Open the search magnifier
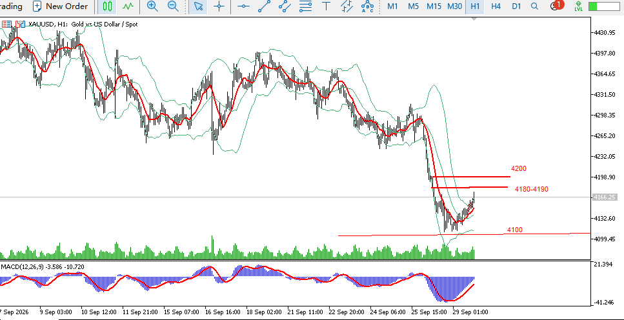Viewport: 624px width, 320px height. point(535,6)
